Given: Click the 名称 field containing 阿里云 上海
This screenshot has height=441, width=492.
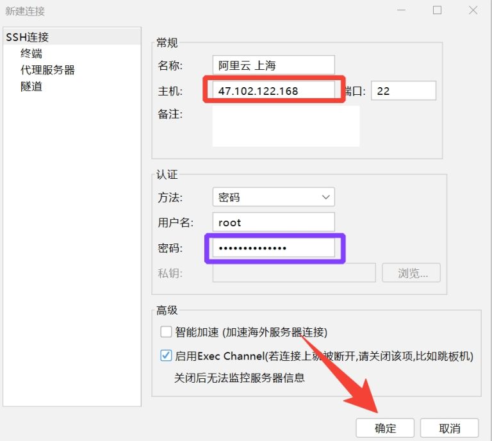Looking at the screenshot, I should click(x=274, y=65).
